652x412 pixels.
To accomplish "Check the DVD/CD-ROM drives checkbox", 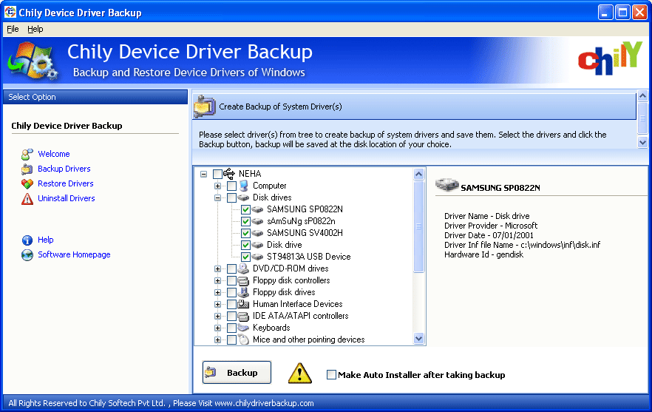I will 231,269.
